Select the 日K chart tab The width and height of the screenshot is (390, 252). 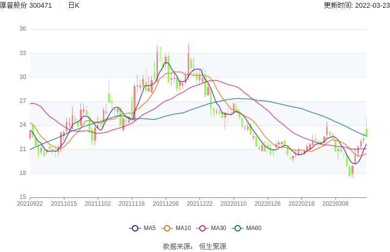74,5
